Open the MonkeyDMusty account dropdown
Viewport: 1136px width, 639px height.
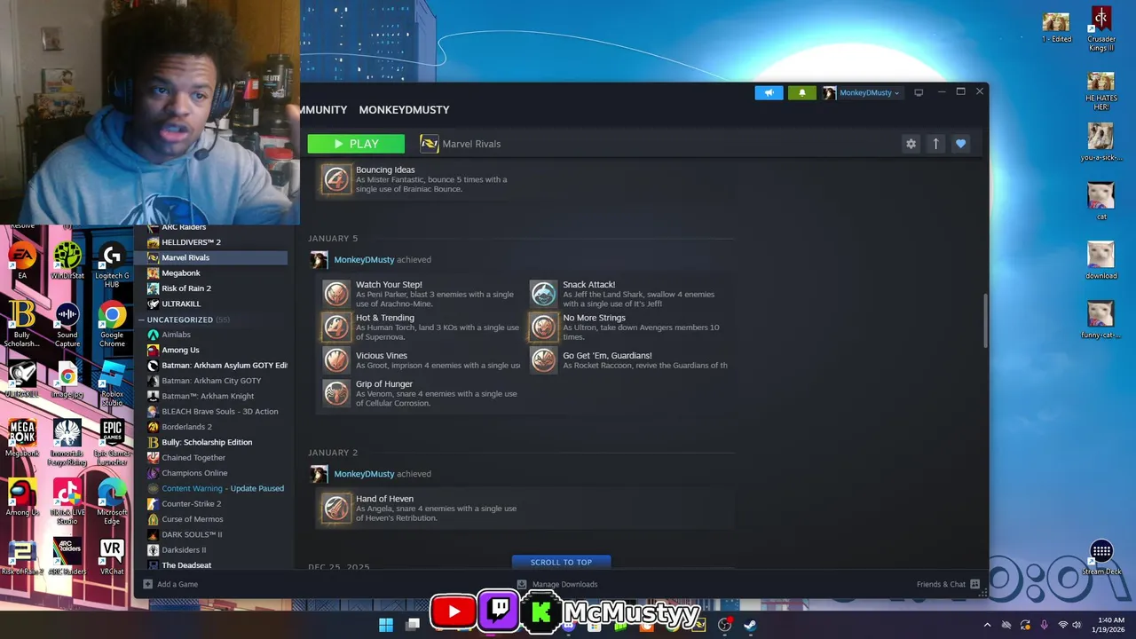[861, 92]
